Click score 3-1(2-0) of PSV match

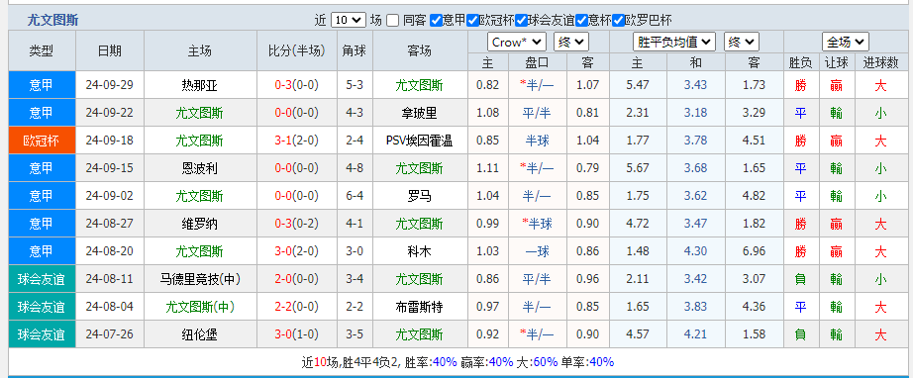click(x=296, y=141)
